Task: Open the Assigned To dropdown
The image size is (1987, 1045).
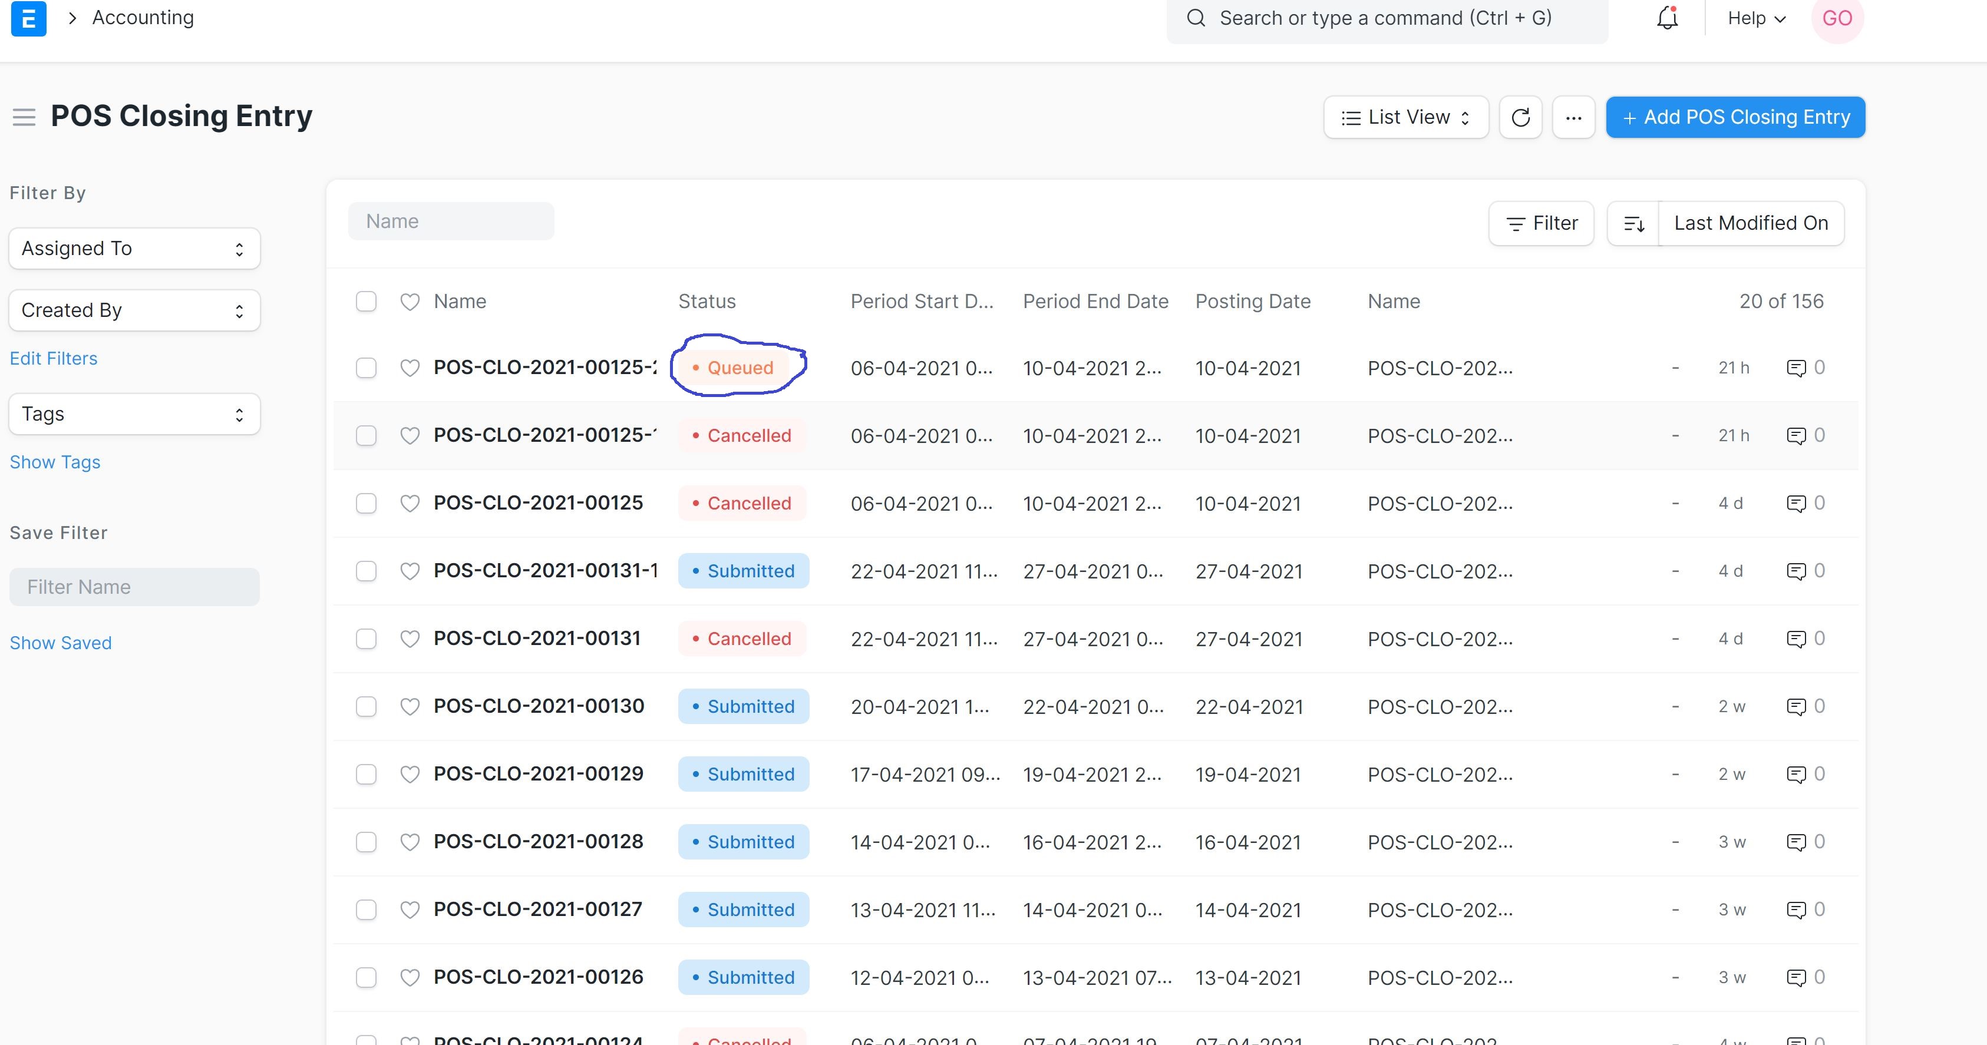Action: 133,247
